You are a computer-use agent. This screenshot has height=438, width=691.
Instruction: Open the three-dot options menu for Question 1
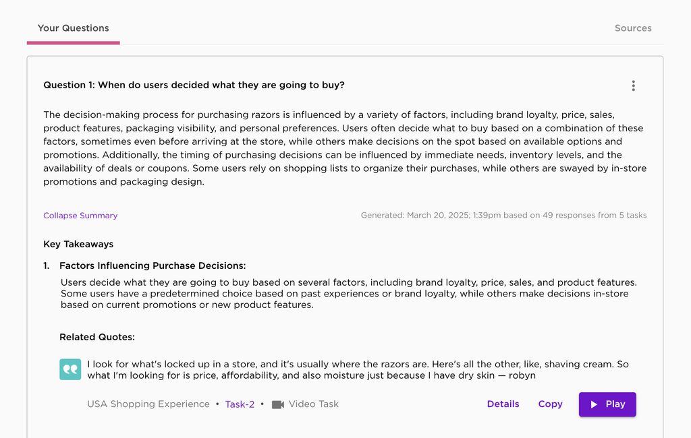(633, 86)
